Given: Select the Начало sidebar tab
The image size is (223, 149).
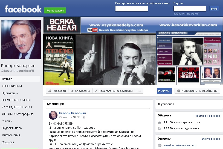Looking at the screenshot, I should pyautogui.click(x=20, y=79).
